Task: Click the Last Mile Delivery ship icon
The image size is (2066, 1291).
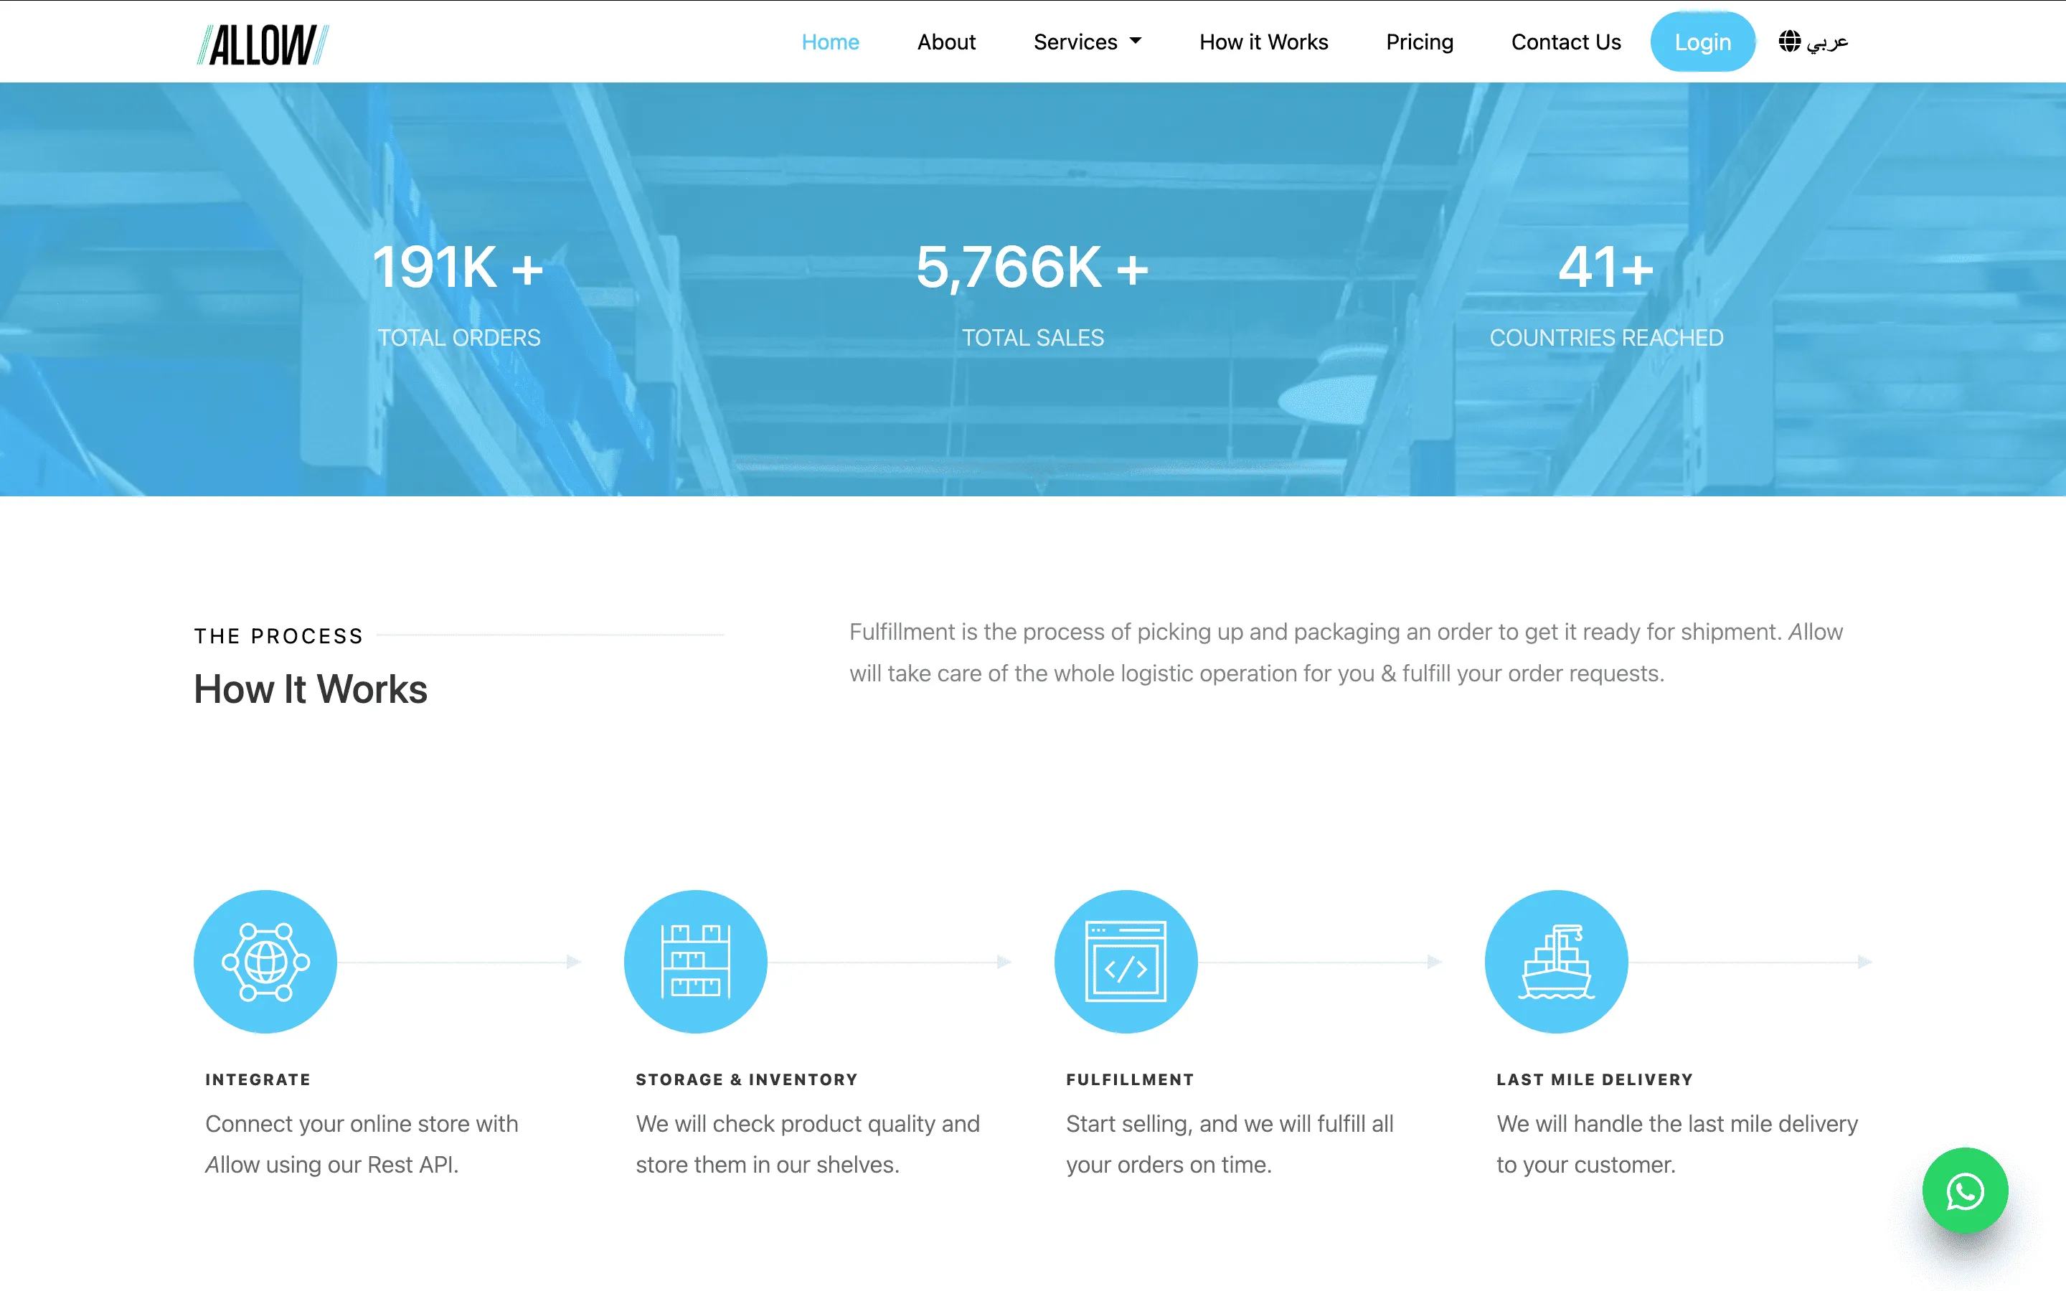Action: [x=1555, y=961]
